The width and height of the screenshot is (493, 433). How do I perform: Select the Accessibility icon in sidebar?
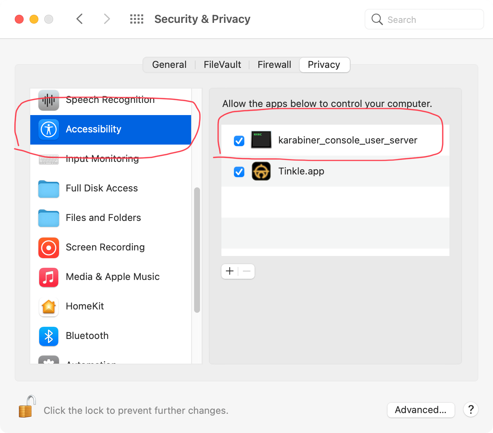click(x=49, y=129)
